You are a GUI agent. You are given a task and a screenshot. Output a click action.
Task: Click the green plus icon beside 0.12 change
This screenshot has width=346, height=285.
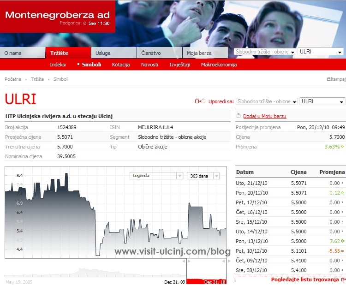pyautogui.click(x=342, y=193)
